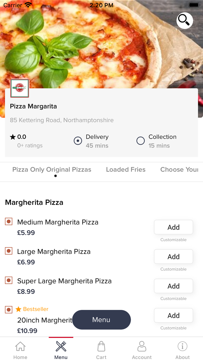Switch to the Loaded Fries category tab
The height and width of the screenshot is (361, 203).
pos(126,169)
